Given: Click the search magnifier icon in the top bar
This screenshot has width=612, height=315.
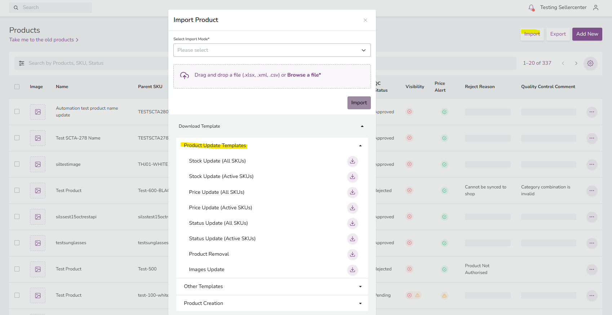Looking at the screenshot, I should (x=16, y=8).
